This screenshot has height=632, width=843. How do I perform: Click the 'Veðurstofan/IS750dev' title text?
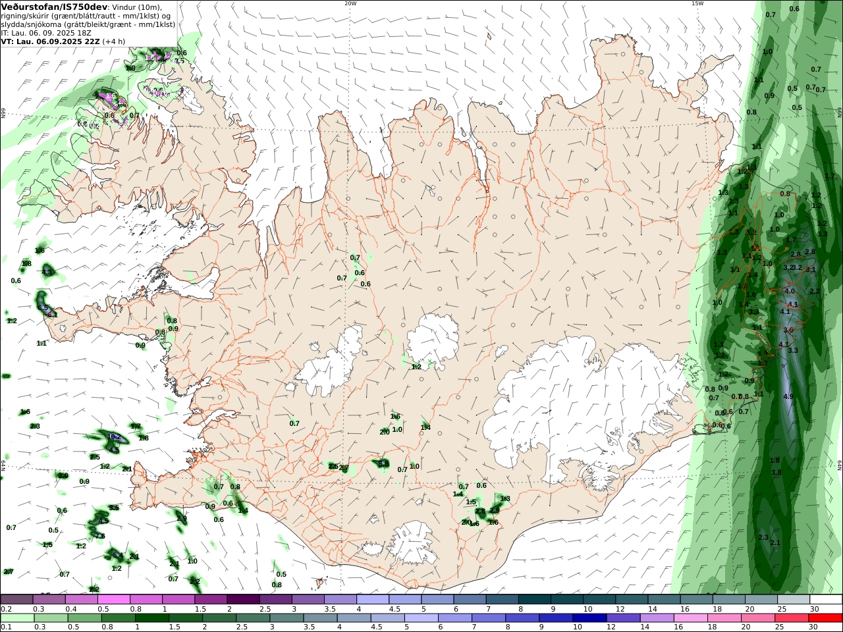(53, 7)
